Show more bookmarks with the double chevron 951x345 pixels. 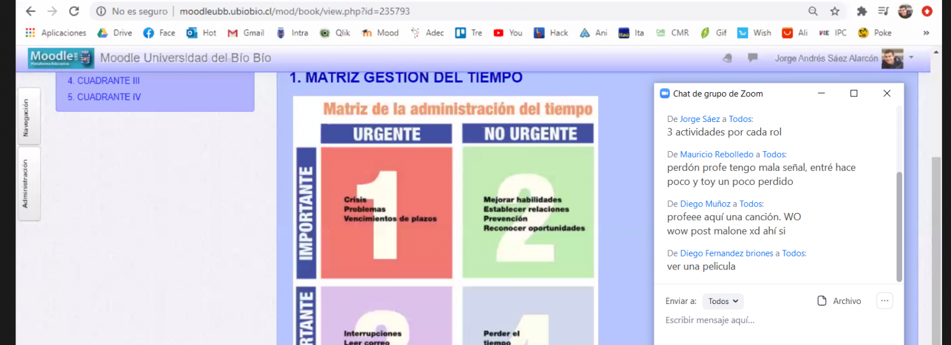[925, 33]
